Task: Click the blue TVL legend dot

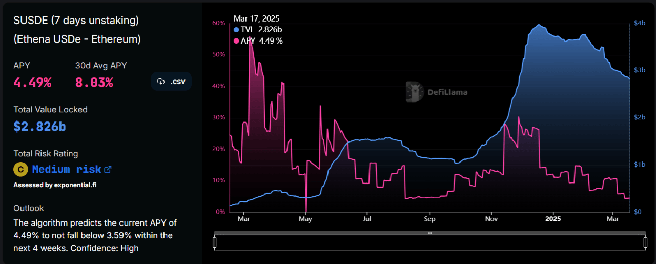Action: tap(236, 30)
